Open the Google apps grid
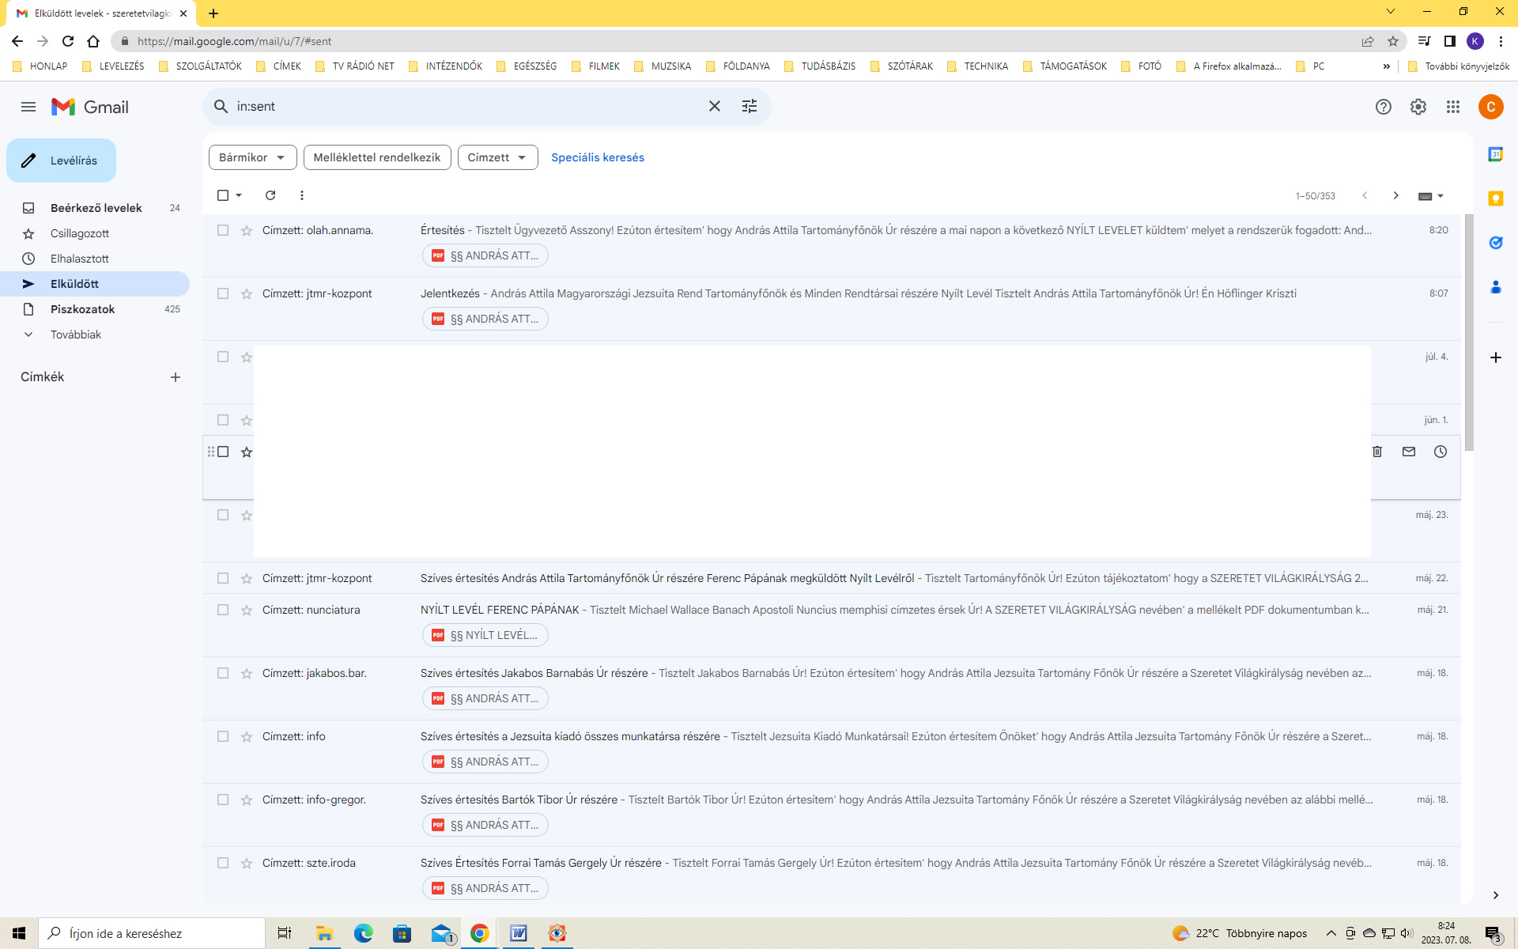 1453,107
